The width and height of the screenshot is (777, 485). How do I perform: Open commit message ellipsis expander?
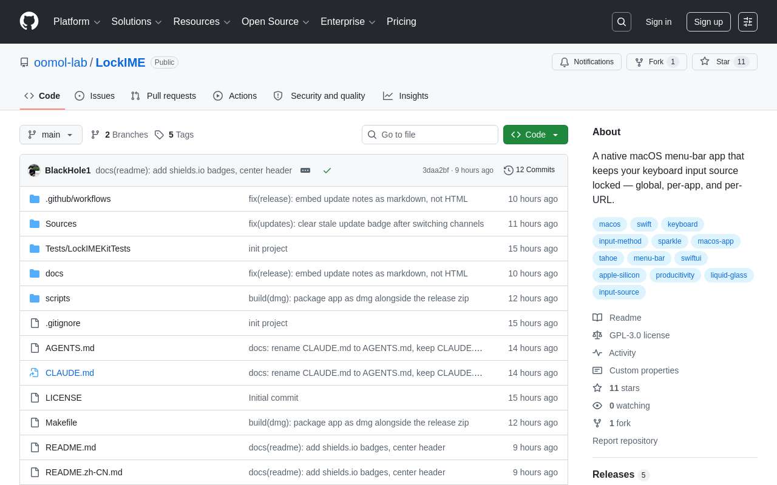click(x=305, y=170)
